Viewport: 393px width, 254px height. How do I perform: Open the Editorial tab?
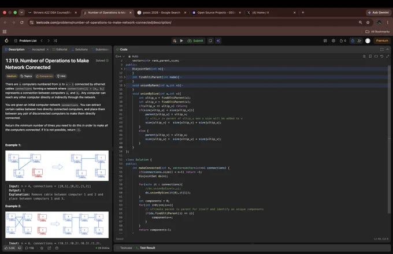pos(60,49)
